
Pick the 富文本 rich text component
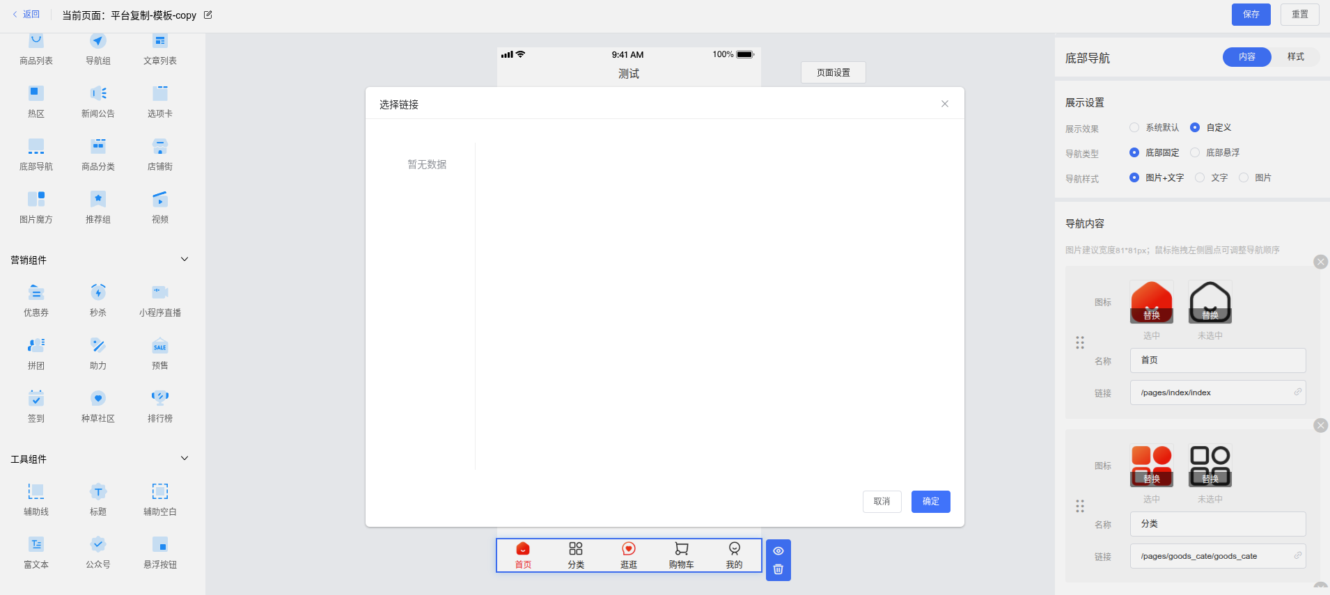point(36,545)
